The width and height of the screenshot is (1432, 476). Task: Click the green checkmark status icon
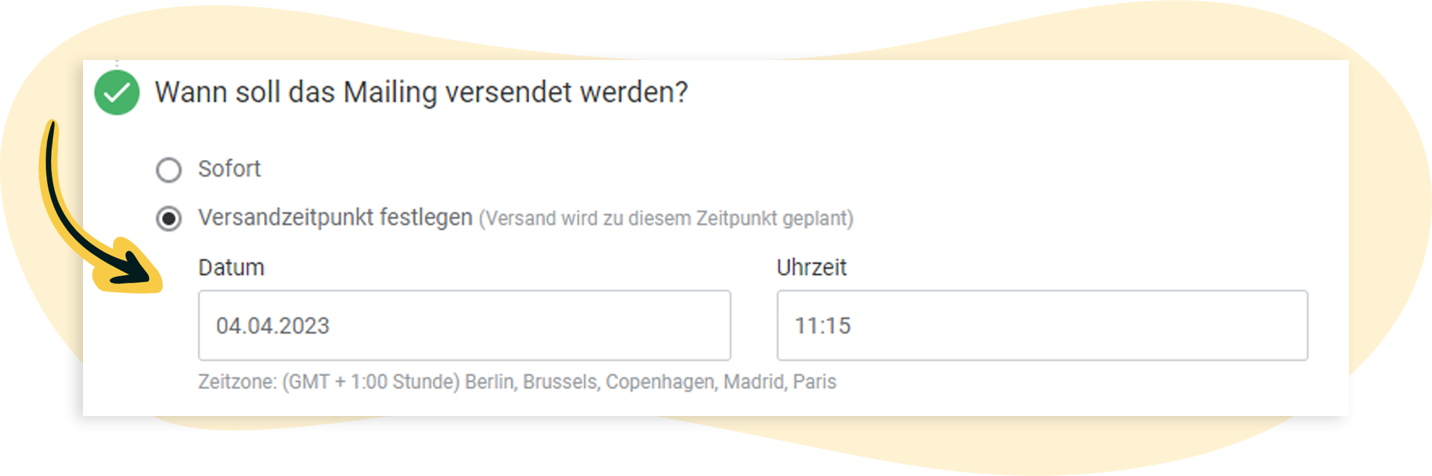coord(117,93)
